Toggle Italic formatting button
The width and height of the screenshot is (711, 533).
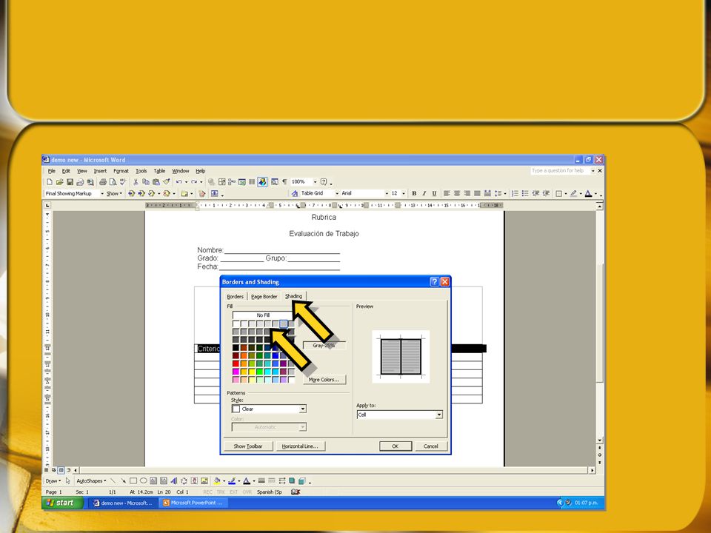pyautogui.click(x=424, y=193)
